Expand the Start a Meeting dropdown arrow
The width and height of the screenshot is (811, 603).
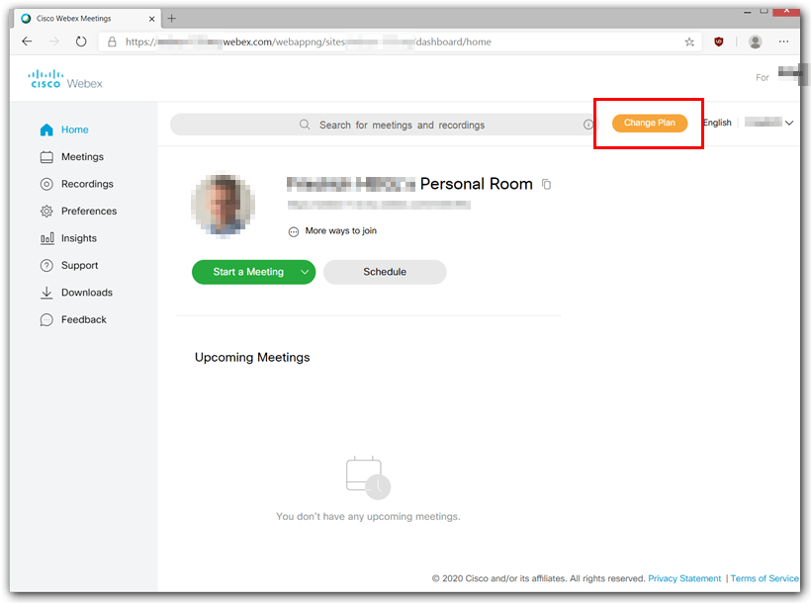[x=305, y=271]
